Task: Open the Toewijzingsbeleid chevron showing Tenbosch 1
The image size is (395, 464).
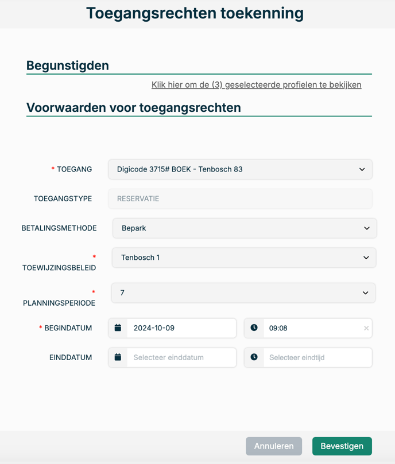Action: click(x=366, y=258)
